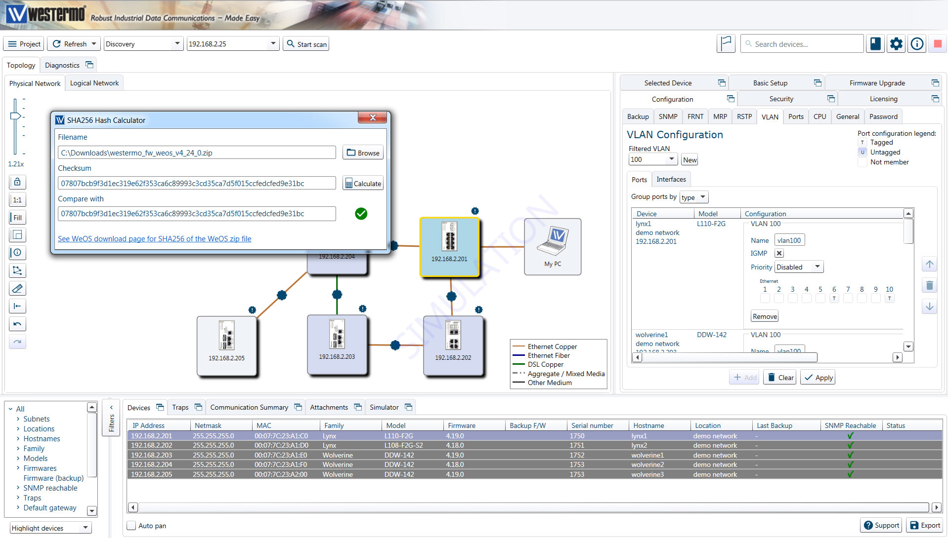Open the WeOS SHA256 download page link
The height and width of the screenshot is (538, 948).
coord(154,238)
